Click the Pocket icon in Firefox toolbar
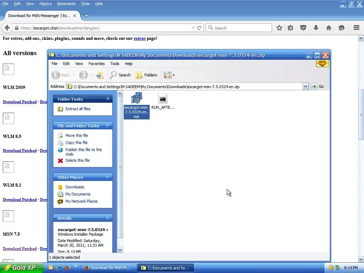The height and width of the screenshot is (273, 364). (303, 28)
